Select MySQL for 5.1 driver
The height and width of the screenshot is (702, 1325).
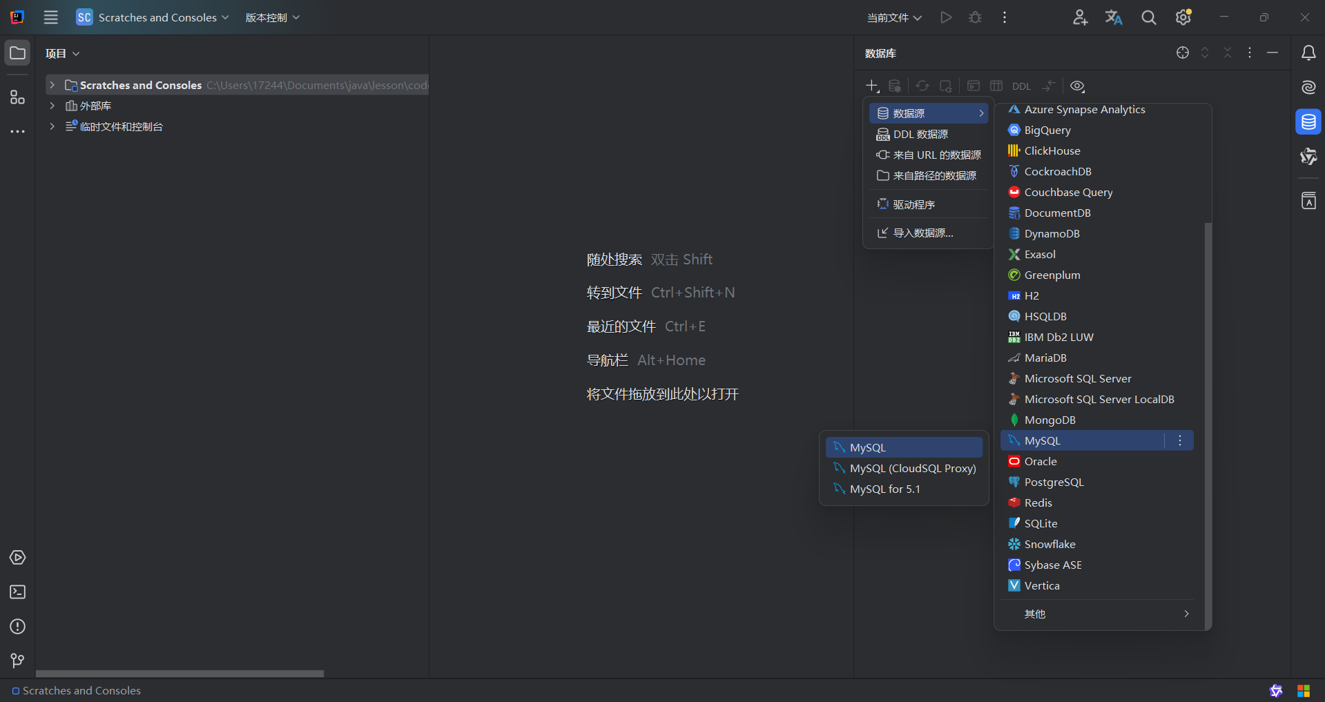tap(905, 489)
